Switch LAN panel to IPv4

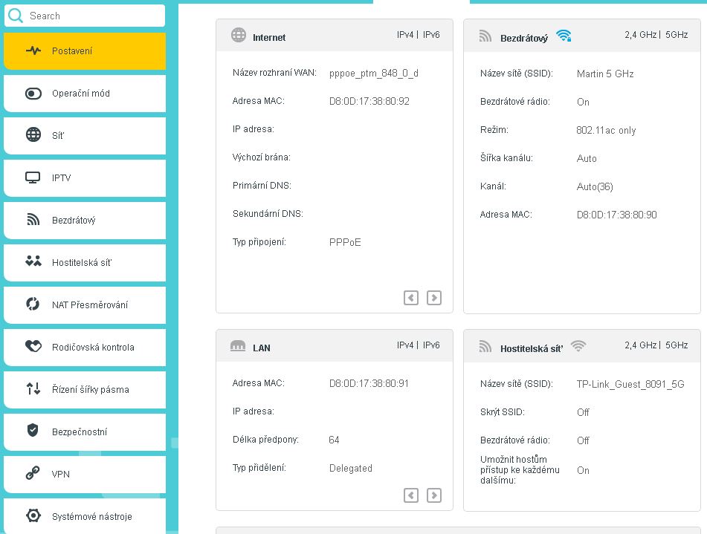click(405, 345)
